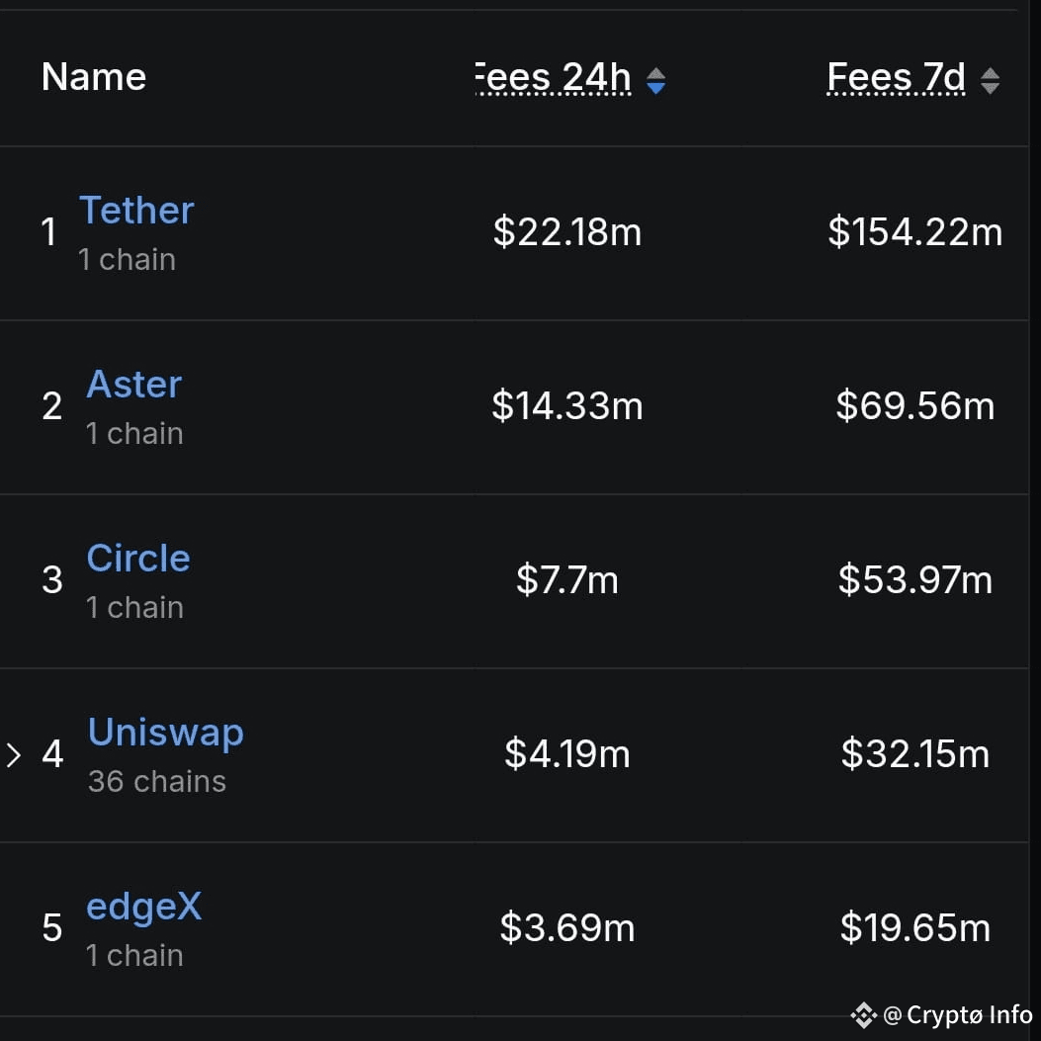Select edgeX's $19.65m 7d fees cell
Image resolution: width=1041 pixels, height=1041 pixels.
point(914,928)
